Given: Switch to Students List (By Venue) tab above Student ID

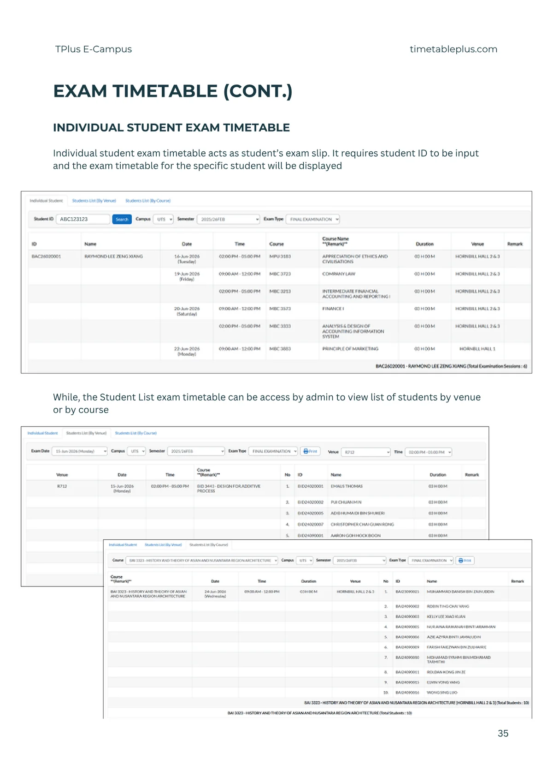Looking at the screenshot, I should point(94,201).
